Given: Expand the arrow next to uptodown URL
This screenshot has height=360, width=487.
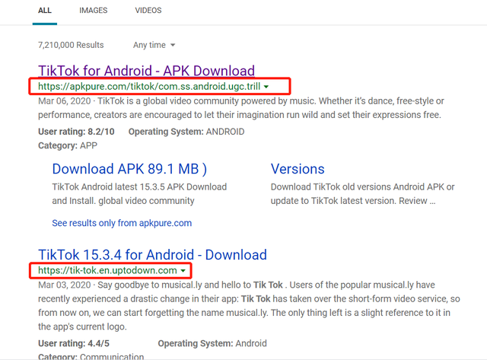Looking at the screenshot, I should 183,271.
